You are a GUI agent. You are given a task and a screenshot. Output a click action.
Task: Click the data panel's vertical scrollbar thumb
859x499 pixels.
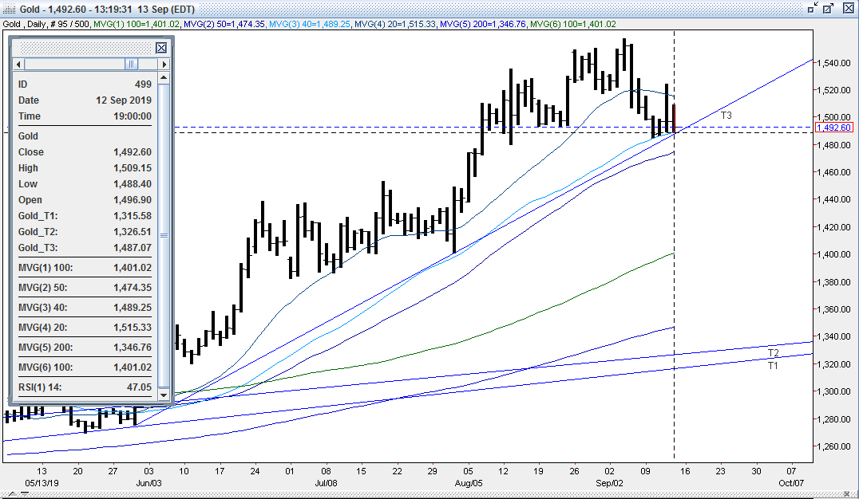pyautogui.click(x=164, y=235)
